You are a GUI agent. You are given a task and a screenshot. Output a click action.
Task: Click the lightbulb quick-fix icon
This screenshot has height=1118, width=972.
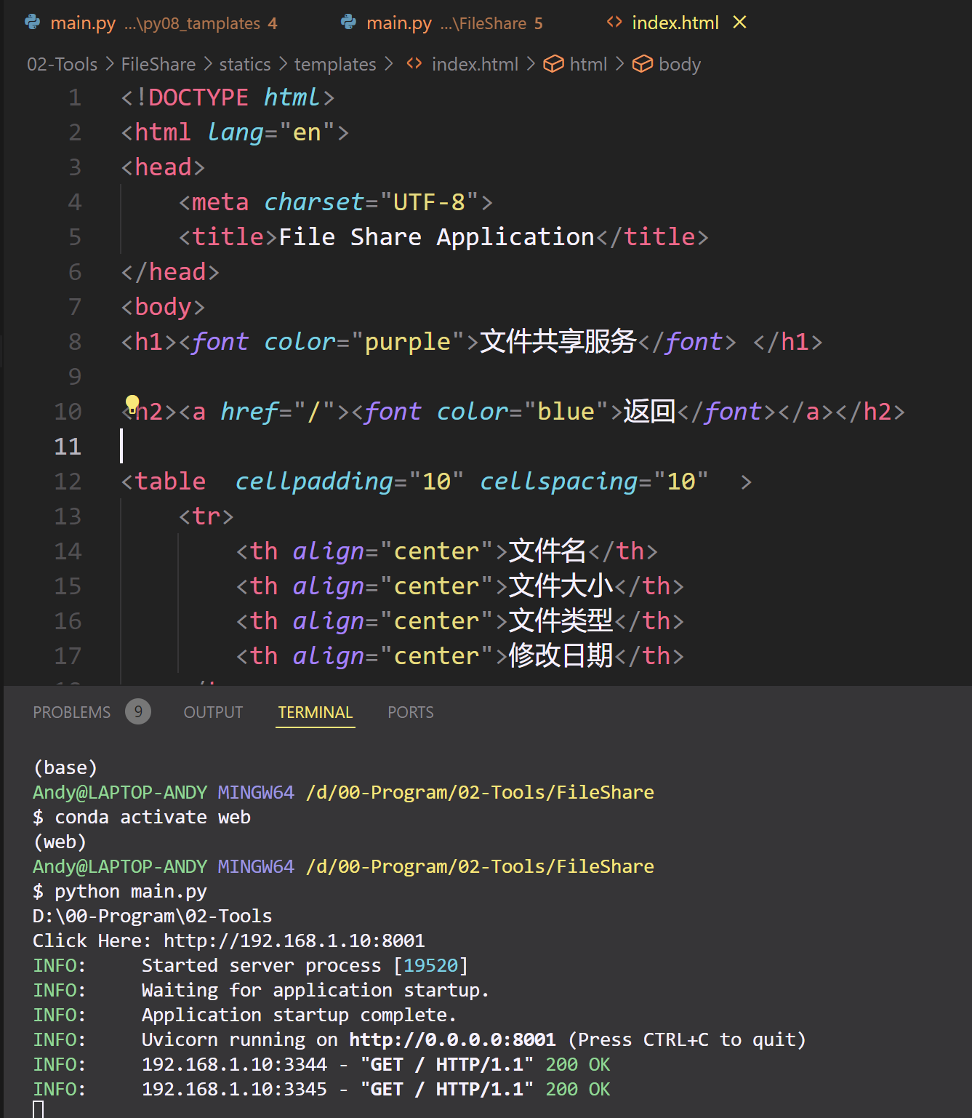point(132,404)
